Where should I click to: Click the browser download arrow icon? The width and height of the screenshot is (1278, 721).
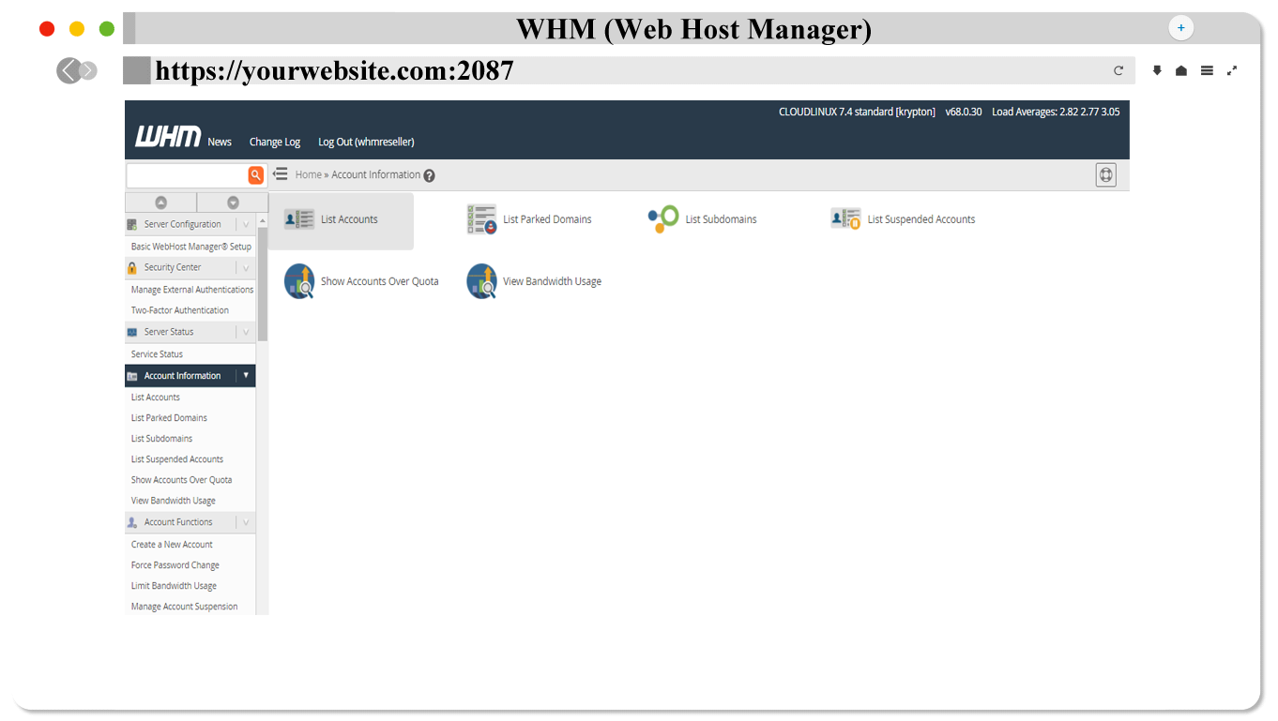(x=1157, y=70)
